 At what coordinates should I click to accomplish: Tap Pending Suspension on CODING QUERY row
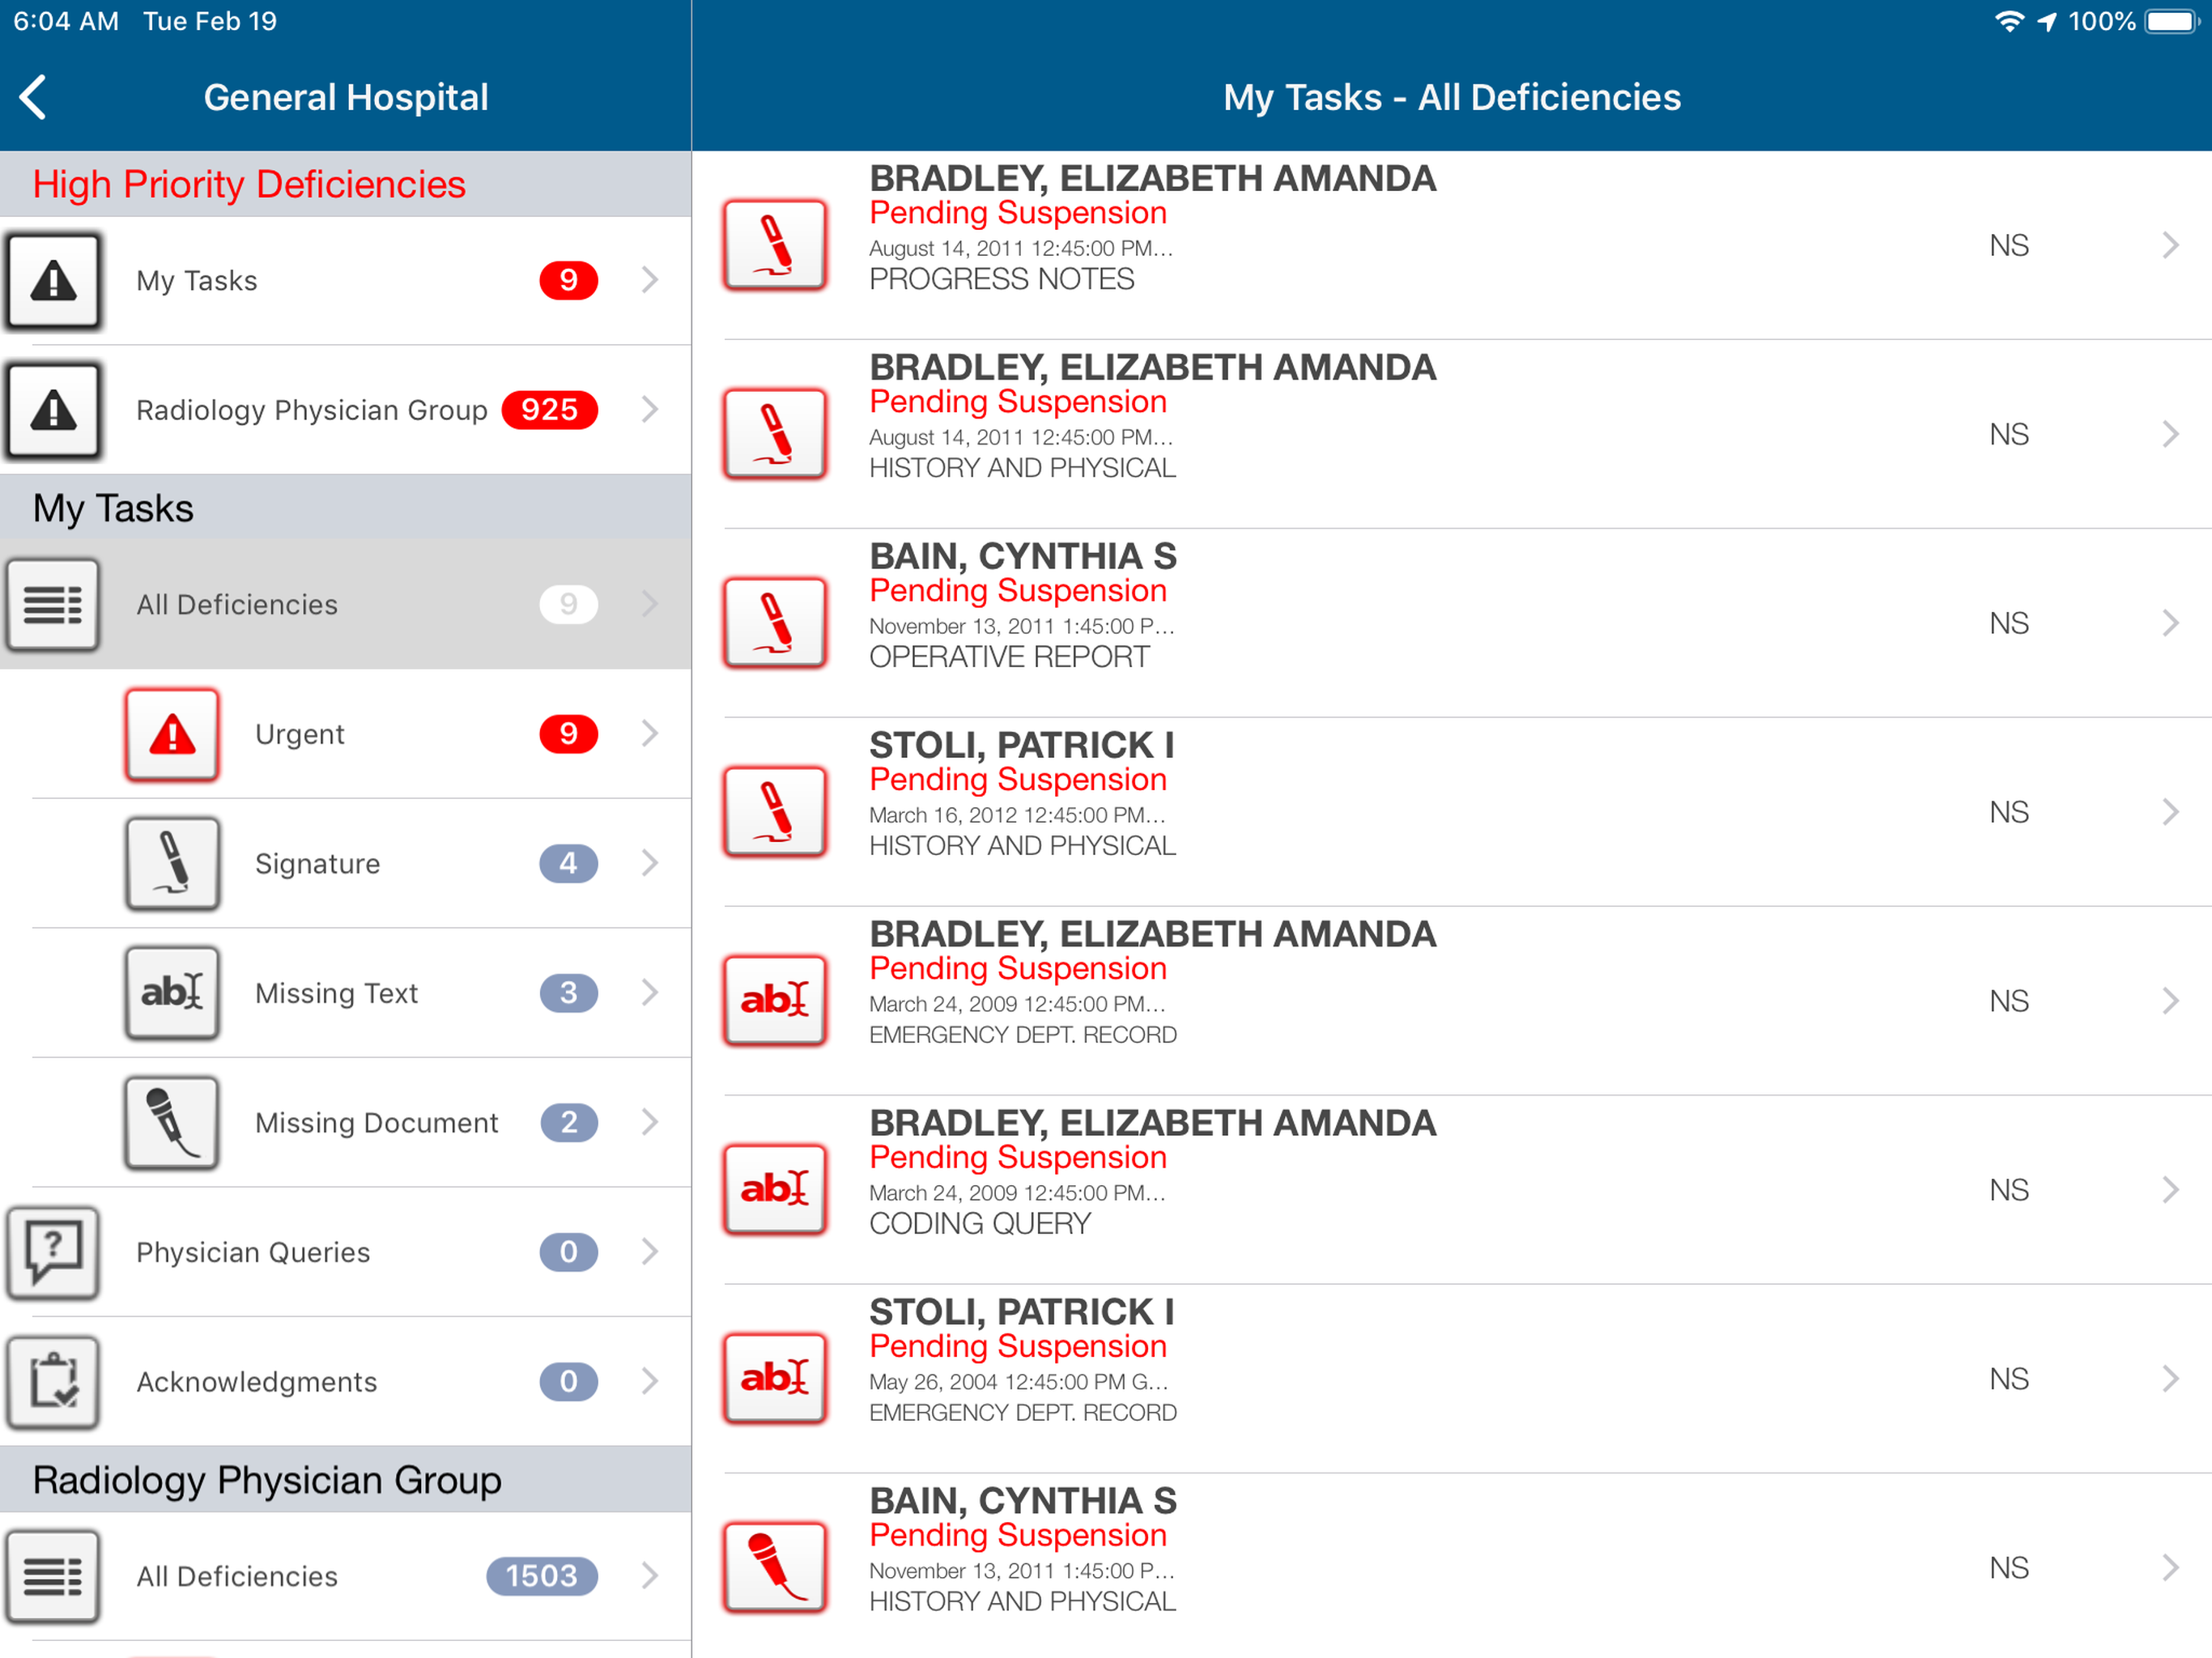[x=1018, y=1157]
